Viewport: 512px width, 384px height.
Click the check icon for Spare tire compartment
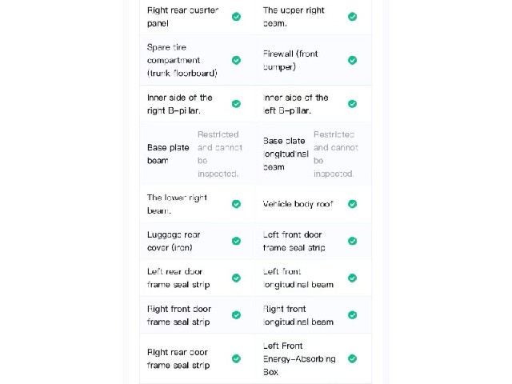237,60
